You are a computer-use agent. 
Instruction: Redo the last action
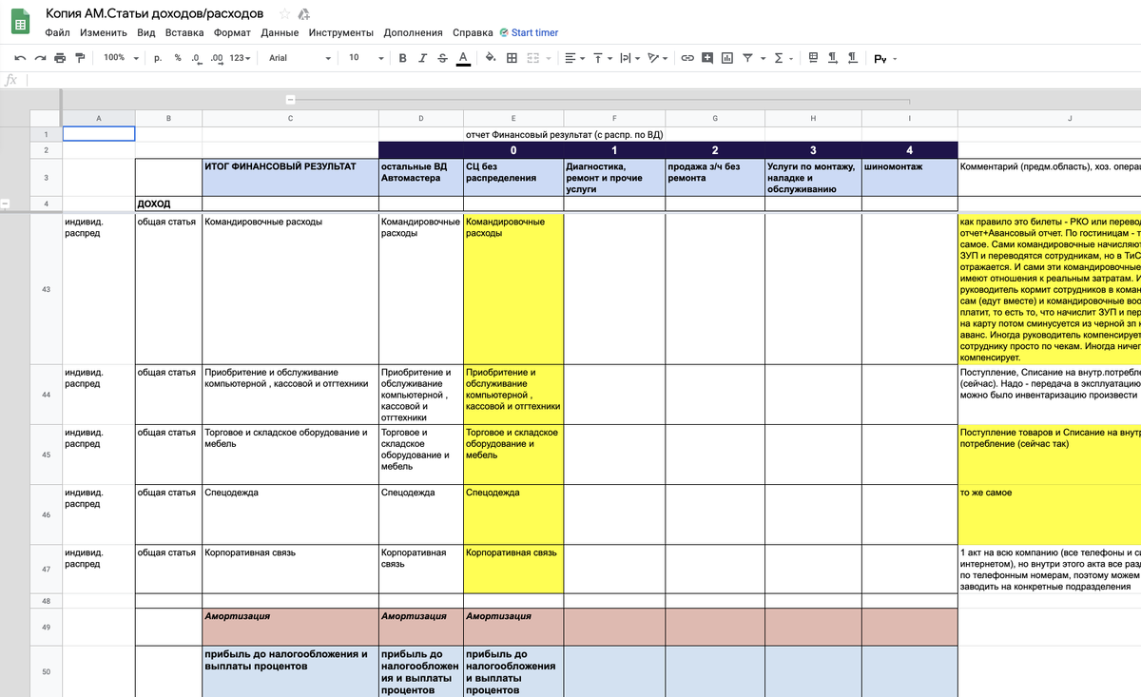coord(40,58)
